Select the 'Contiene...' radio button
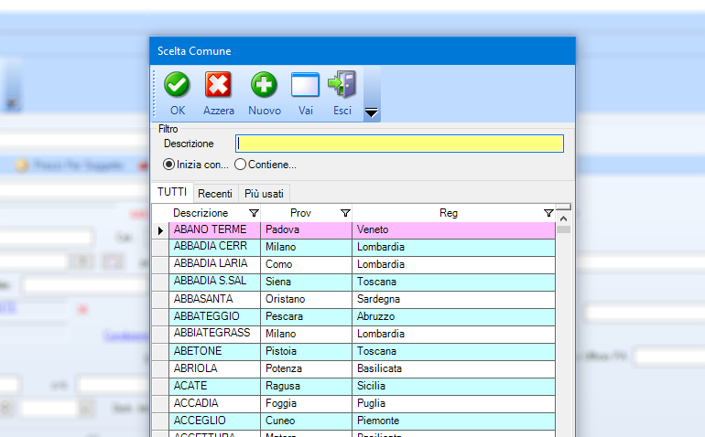Screen dimensions: 705x437 click(x=241, y=165)
